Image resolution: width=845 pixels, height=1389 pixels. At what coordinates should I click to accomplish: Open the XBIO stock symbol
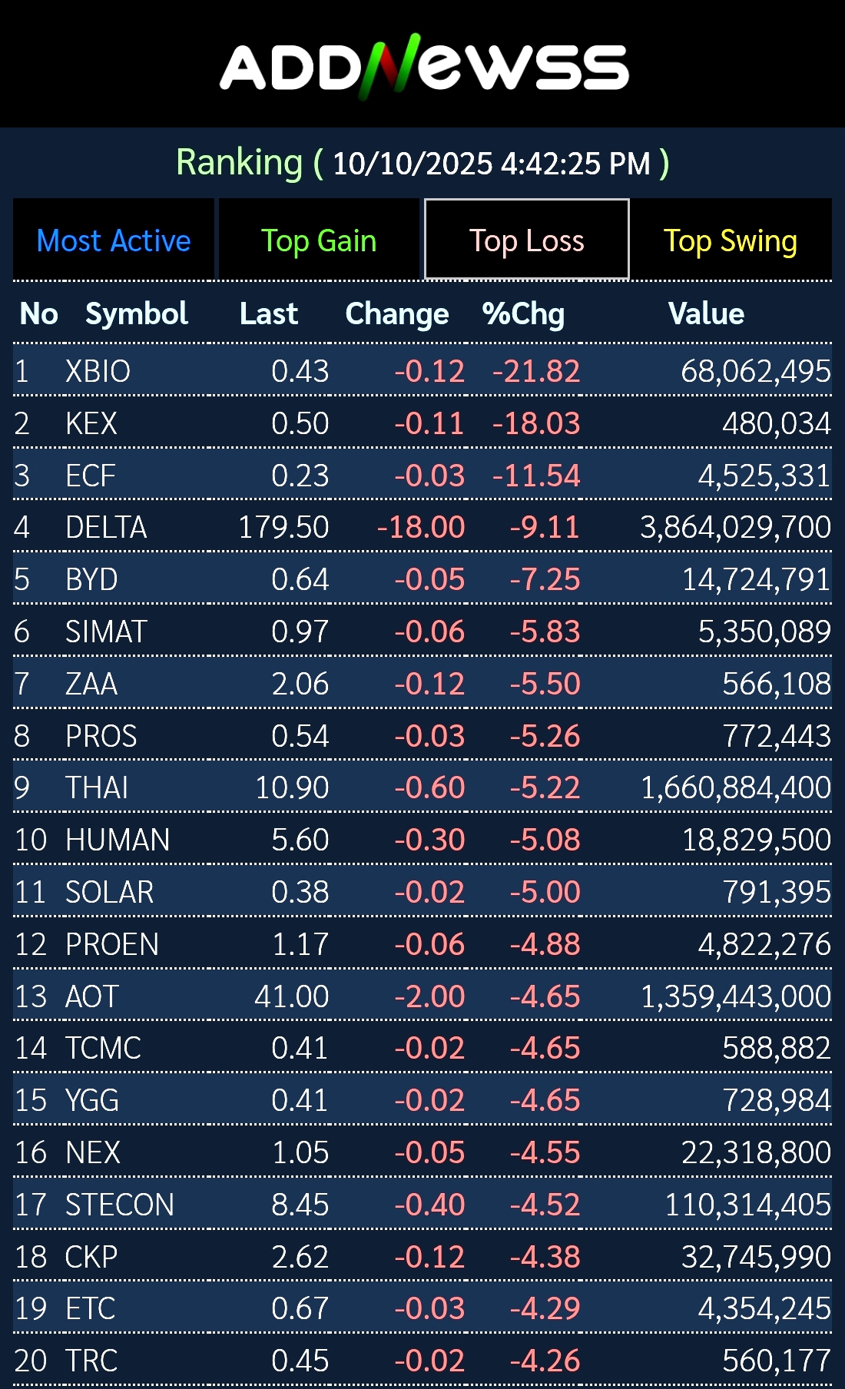pos(98,371)
